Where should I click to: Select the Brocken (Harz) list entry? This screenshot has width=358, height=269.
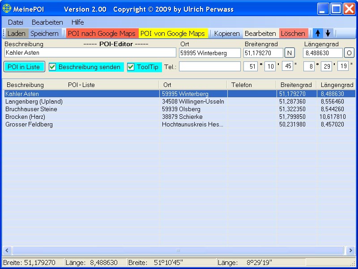pos(26,117)
